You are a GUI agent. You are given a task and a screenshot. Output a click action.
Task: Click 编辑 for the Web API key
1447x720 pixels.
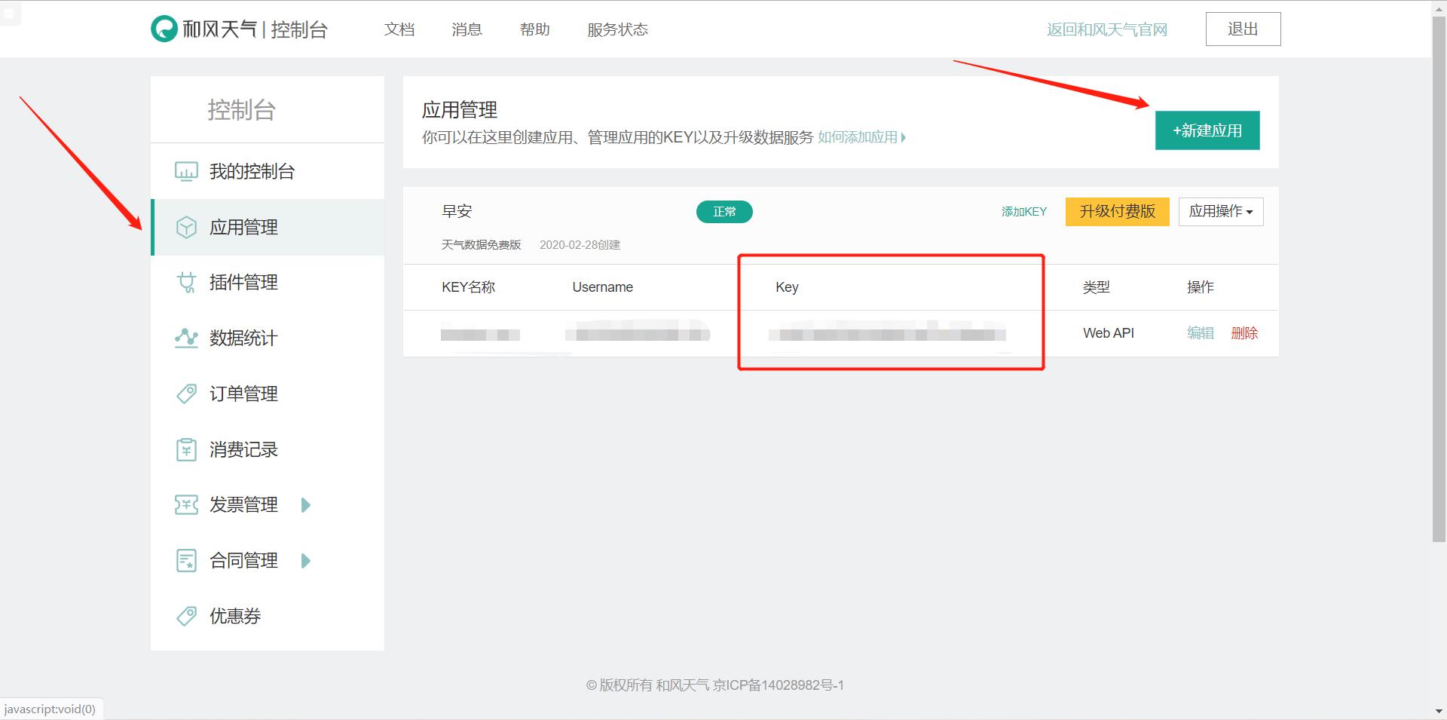pyautogui.click(x=1201, y=332)
